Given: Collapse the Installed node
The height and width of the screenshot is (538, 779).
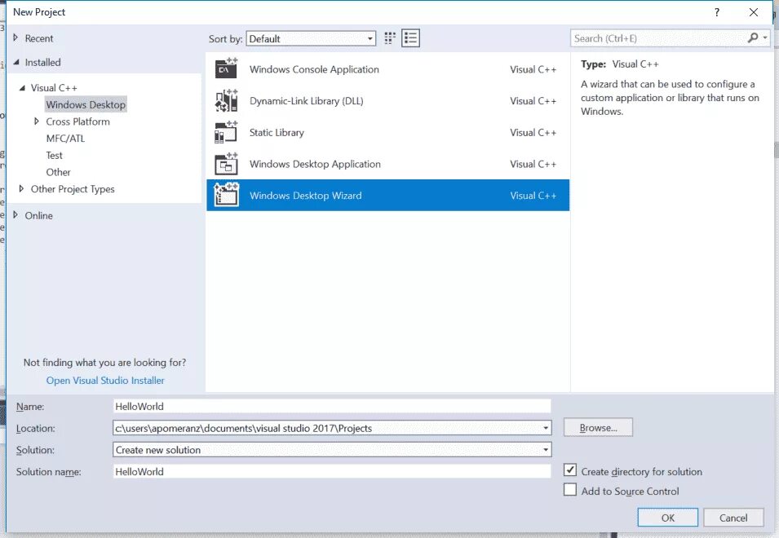Looking at the screenshot, I should pyautogui.click(x=15, y=62).
